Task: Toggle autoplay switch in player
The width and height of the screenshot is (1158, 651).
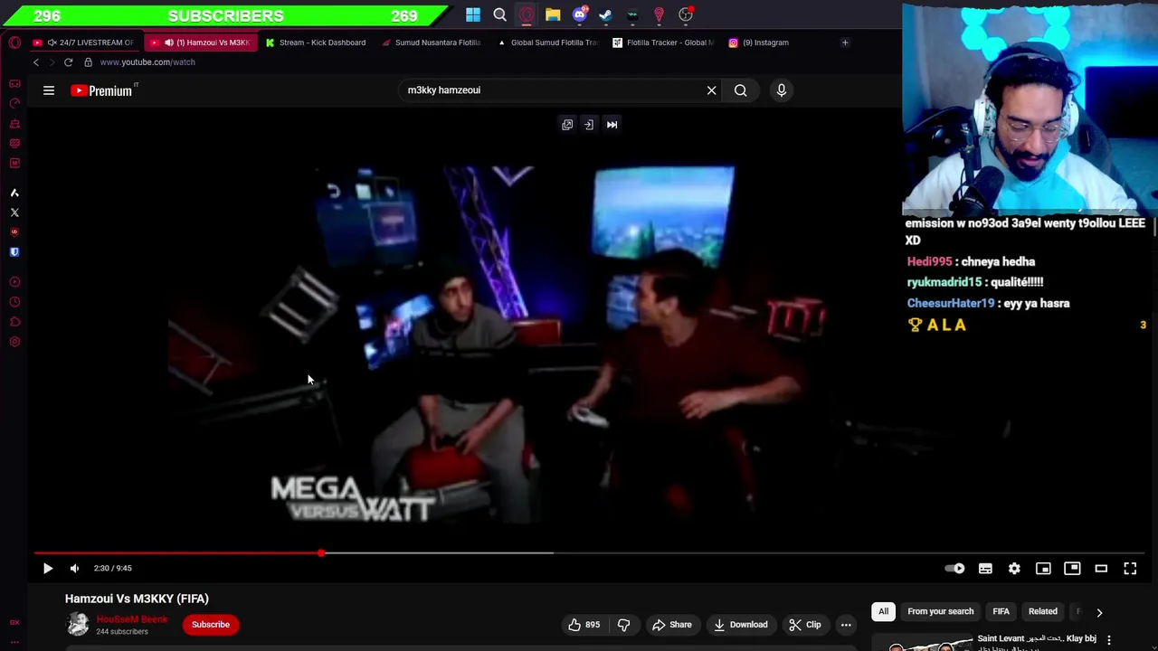Action: point(954,568)
